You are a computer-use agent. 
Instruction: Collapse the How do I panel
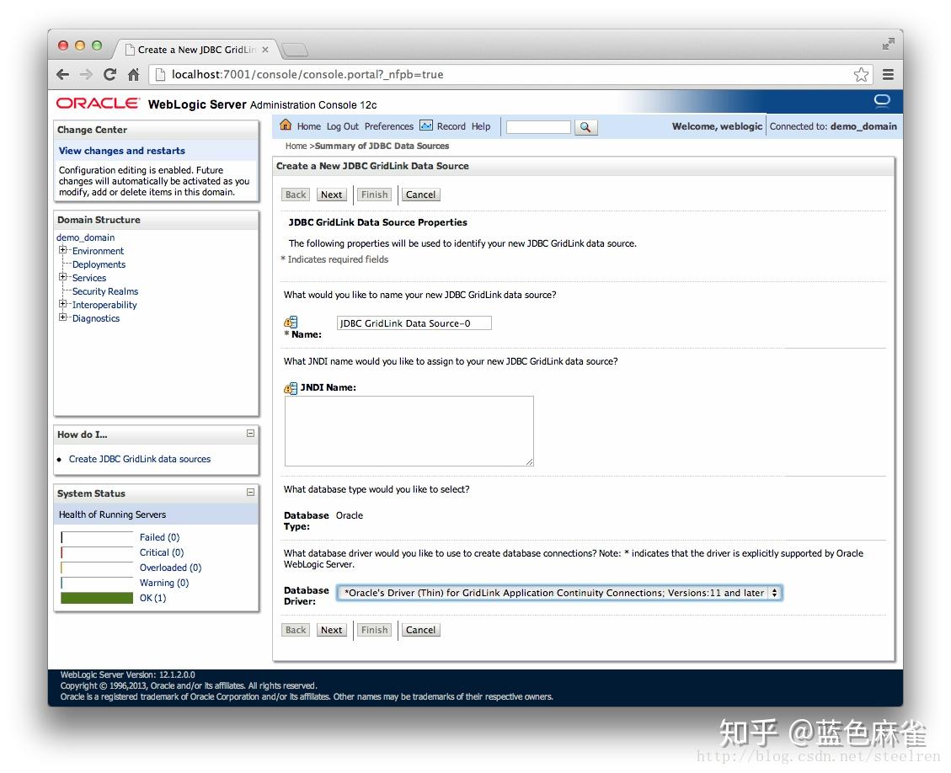click(x=250, y=433)
